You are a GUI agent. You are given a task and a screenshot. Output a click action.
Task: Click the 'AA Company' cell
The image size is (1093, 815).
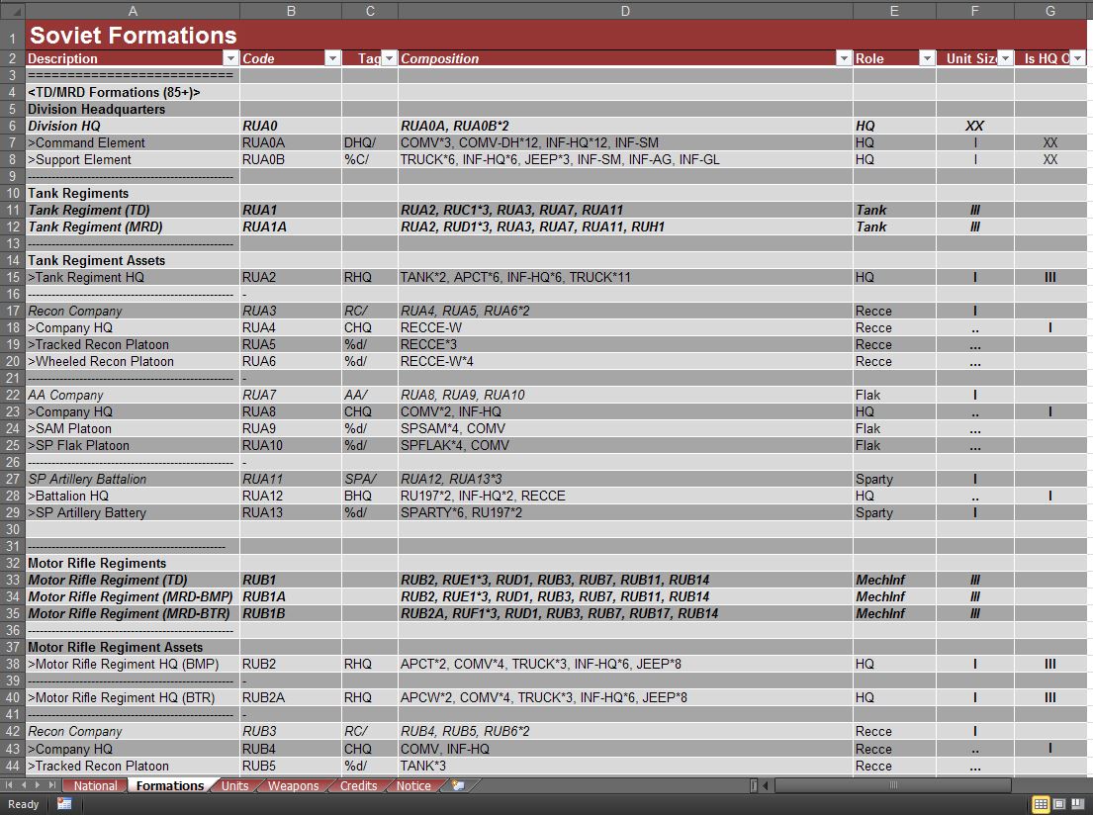pyautogui.click(x=133, y=396)
